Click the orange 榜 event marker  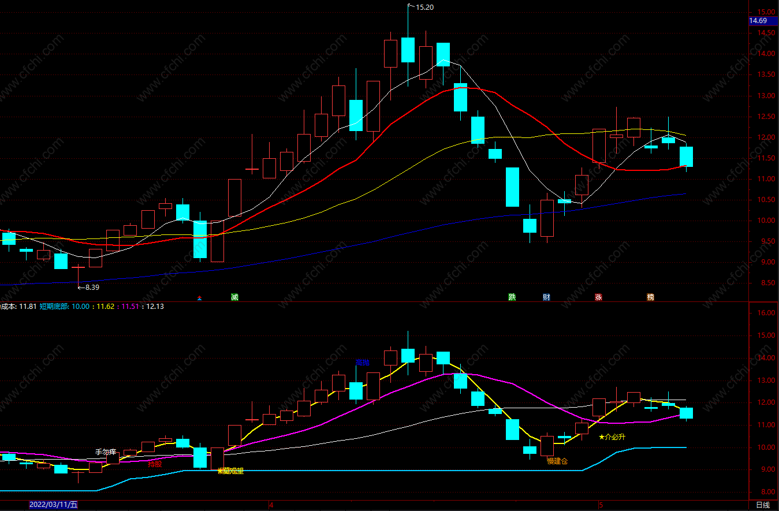click(651, 297)
